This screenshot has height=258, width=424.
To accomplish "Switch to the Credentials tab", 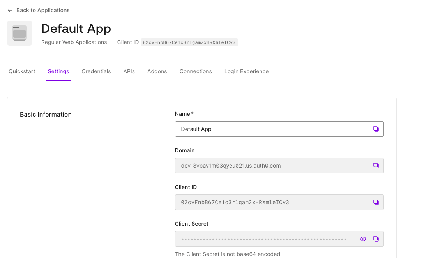I will [96, 71].
